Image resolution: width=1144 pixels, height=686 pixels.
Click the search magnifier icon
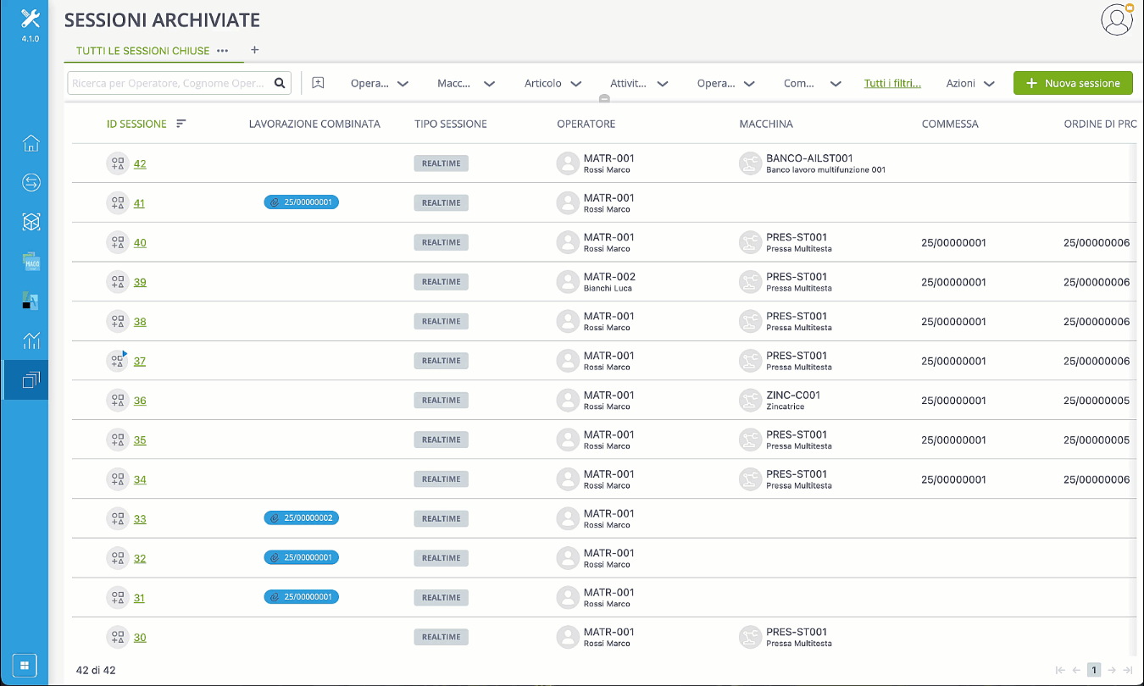[x=280, y=83]
